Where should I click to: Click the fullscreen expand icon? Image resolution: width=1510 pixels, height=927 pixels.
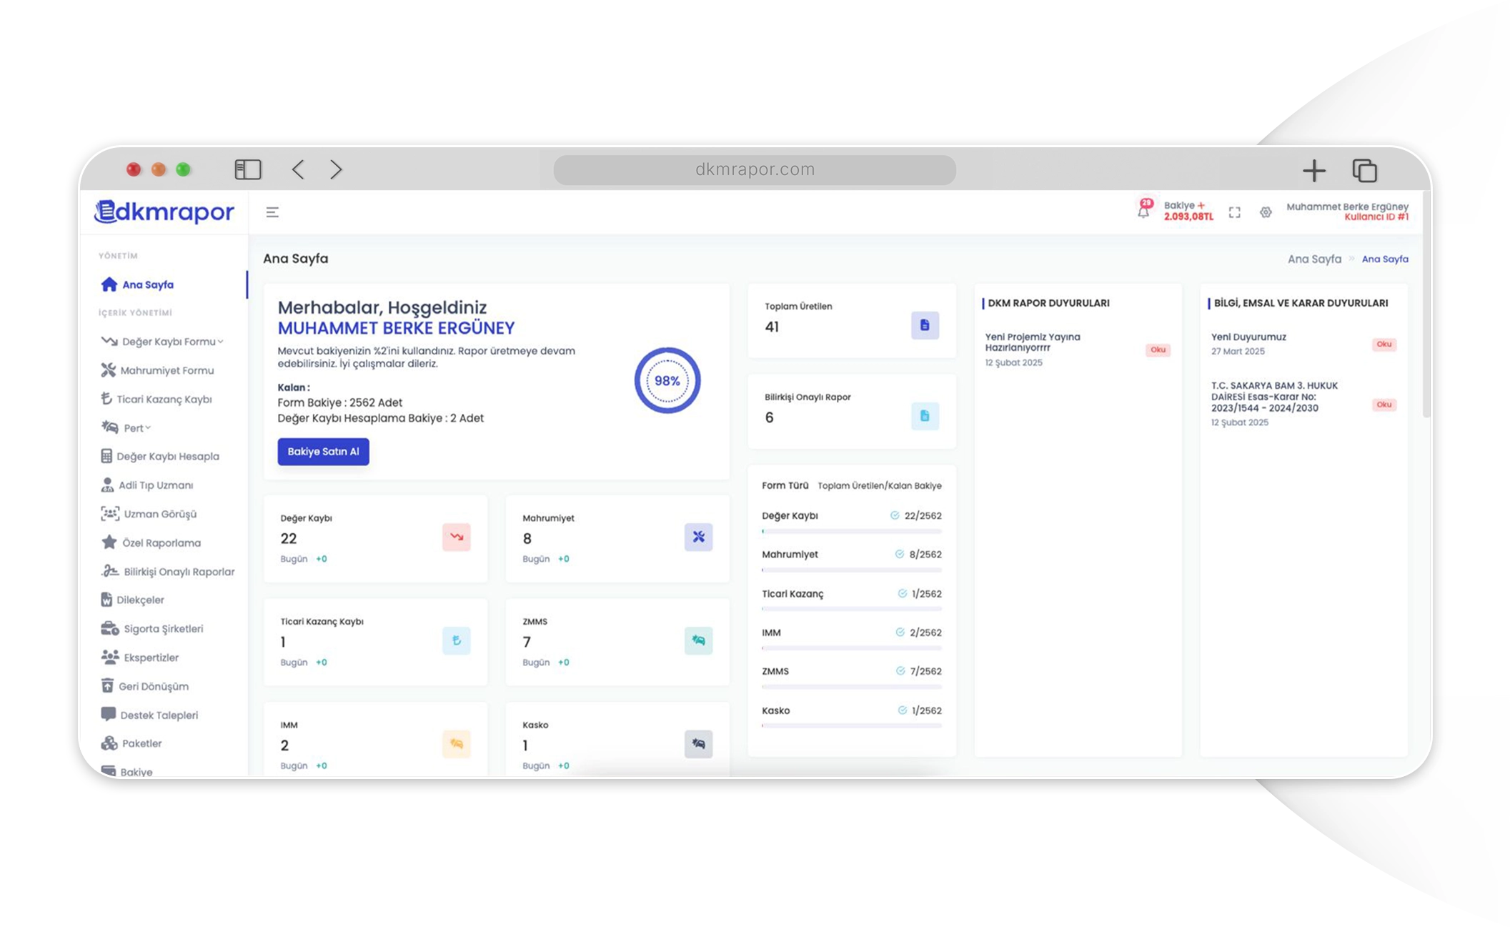click(1234, 212)
